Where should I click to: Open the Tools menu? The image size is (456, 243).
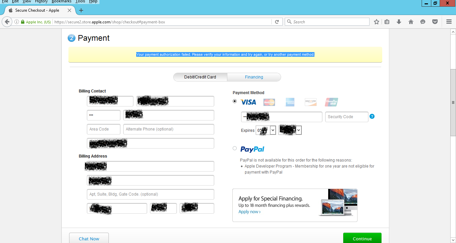click(x=80, y=2)
